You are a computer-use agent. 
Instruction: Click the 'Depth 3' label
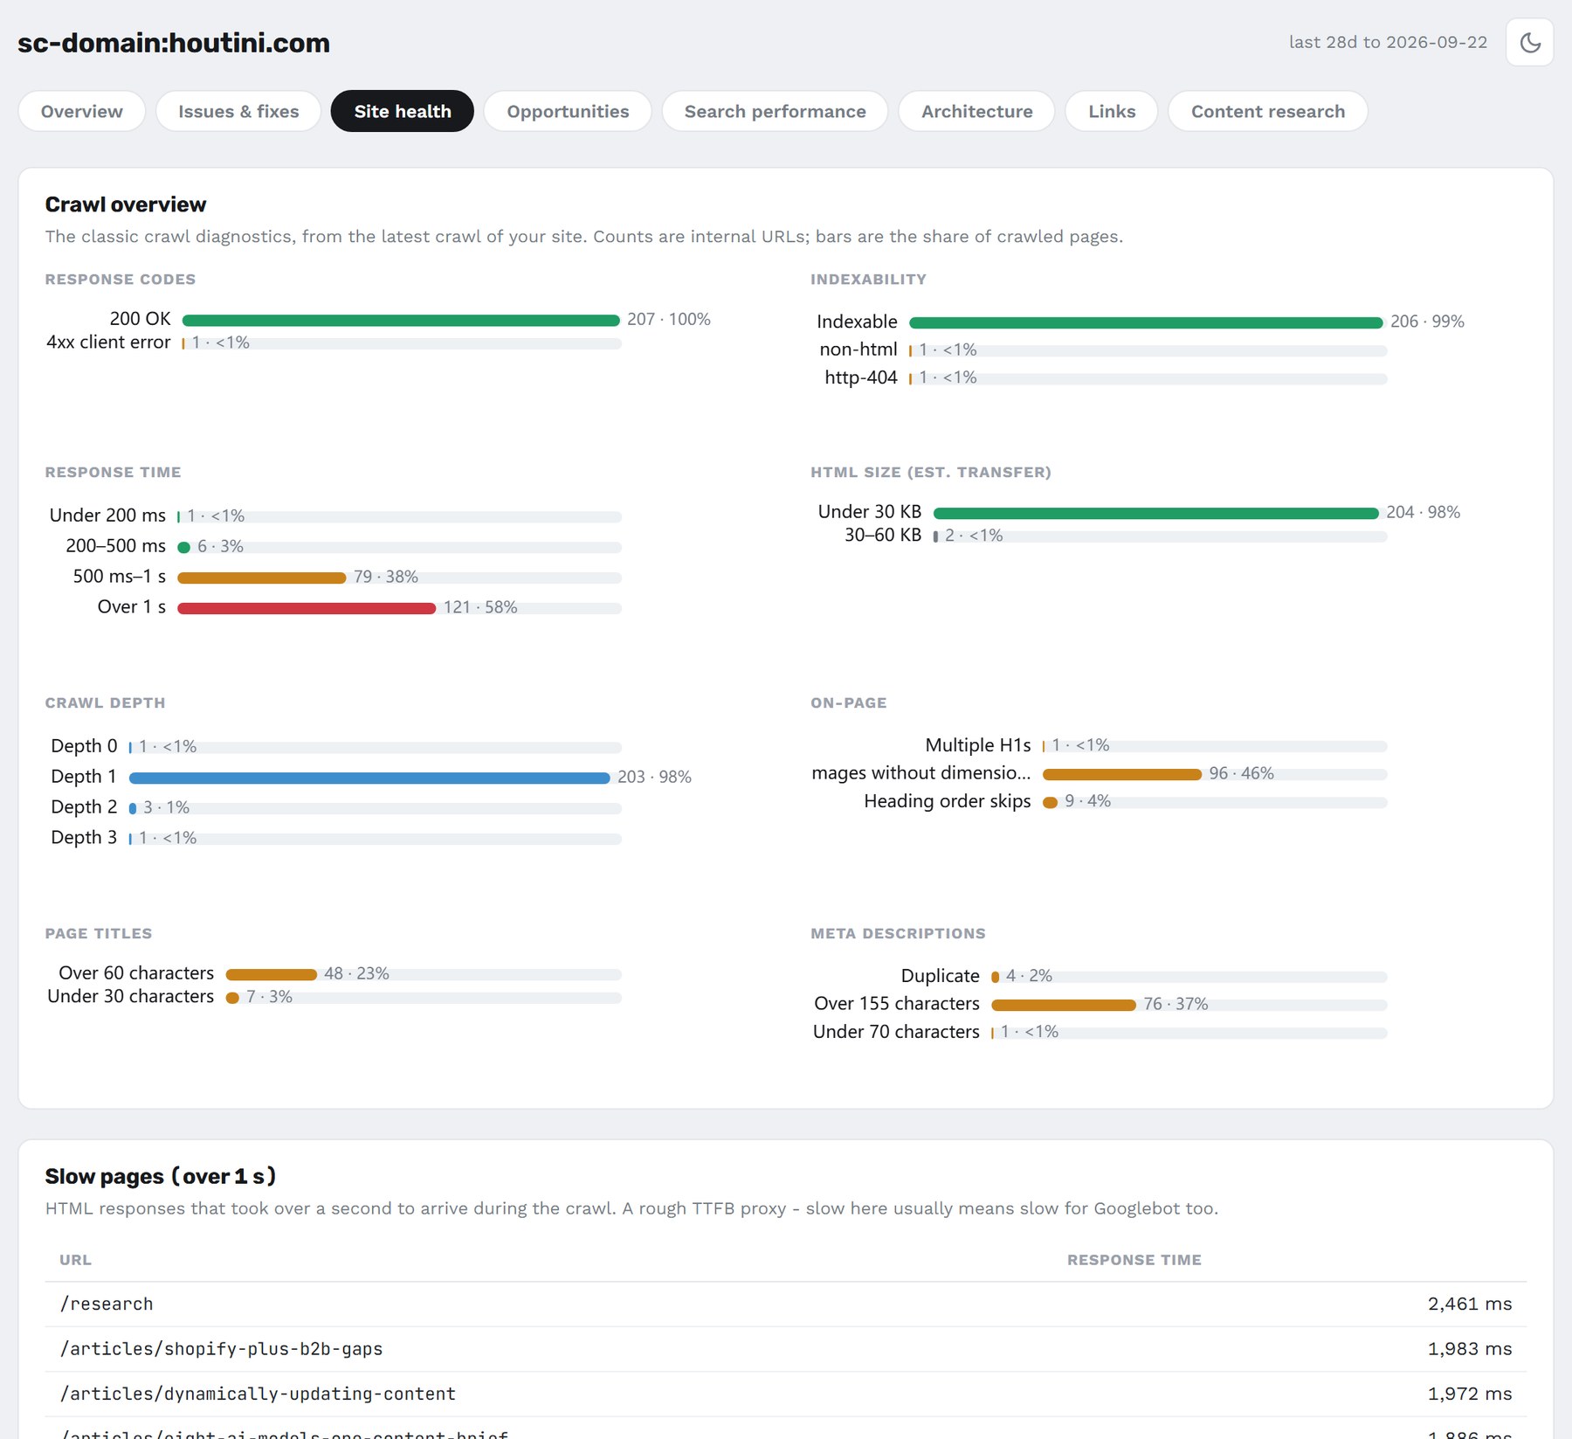coord(84,838)
